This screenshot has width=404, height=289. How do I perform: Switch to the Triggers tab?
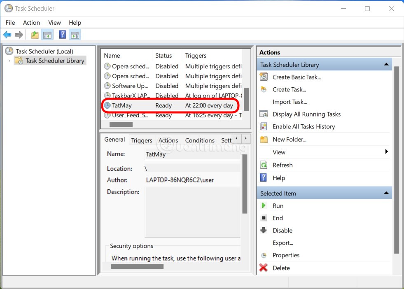[x=142, y=140]
